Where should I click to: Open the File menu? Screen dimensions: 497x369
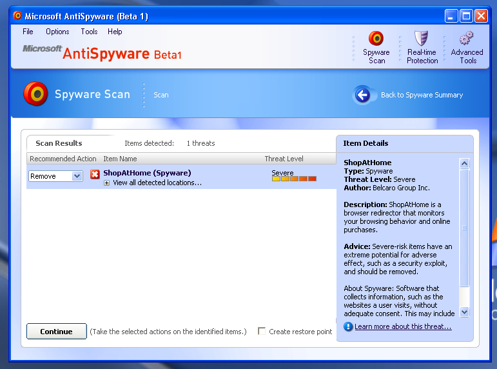[28, 32]
